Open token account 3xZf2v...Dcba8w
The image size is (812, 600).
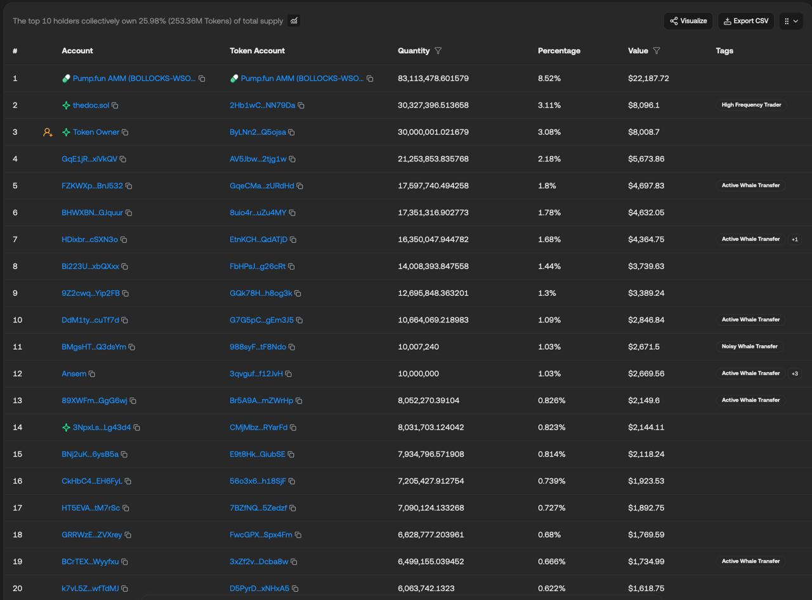click(x=259, y=562)
